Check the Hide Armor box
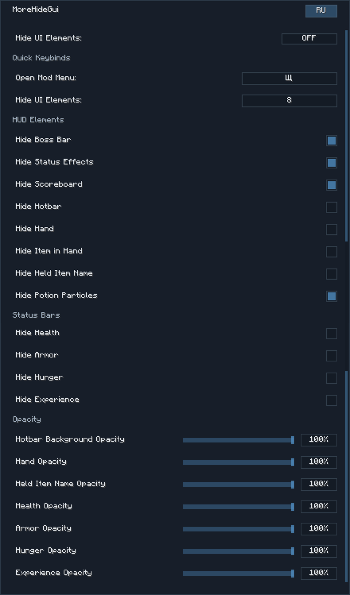Screen dimensions: 350x595 [x=331, y=356]
